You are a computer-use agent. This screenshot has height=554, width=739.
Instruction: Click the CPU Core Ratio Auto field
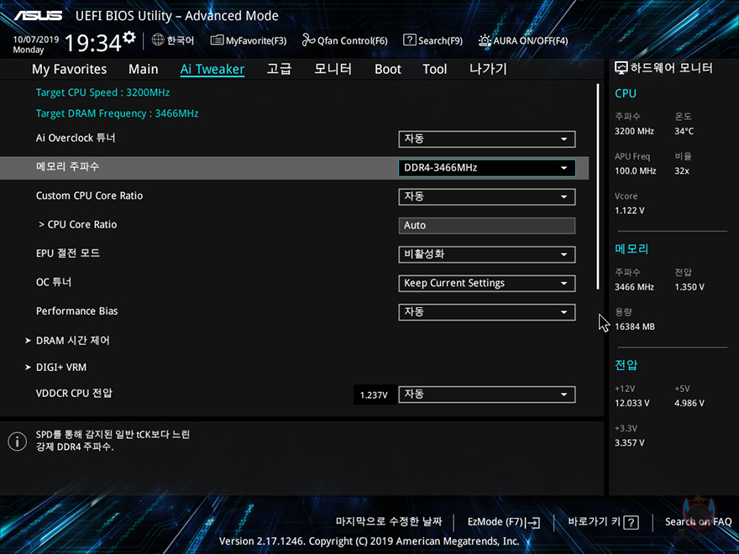point(486,226)
